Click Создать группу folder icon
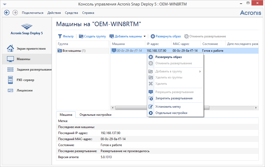The image size is (265, 167). point(81,36)
